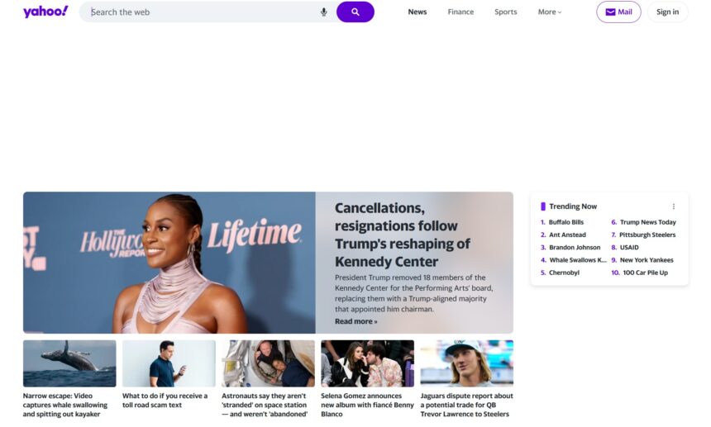This screenshot has width=711, height=427.
Task: Click the purple magnifier search button
Action: click(x=355, y=12)
